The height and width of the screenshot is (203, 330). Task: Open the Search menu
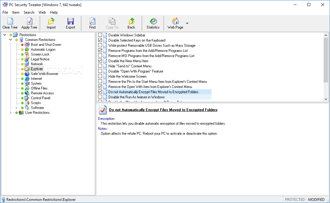click(29, 12)
